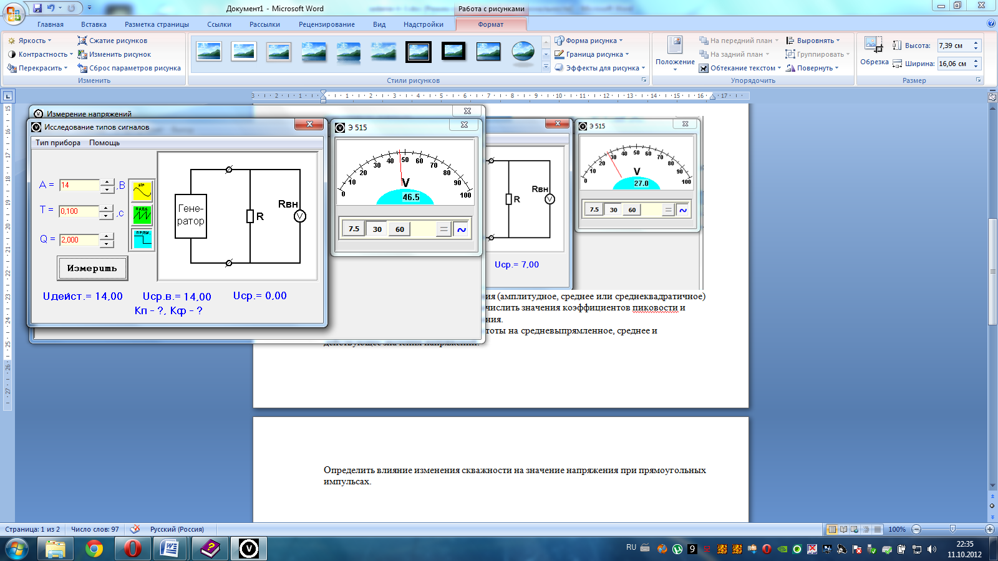Switch to Full Screen Reading view

click(843, 529)
